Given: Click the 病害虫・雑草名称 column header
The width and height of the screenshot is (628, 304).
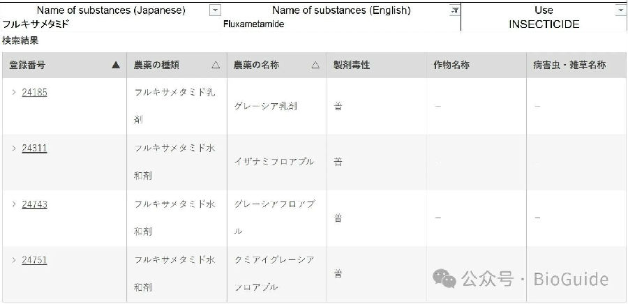Looking at the screenshot, I should (569, 65).
